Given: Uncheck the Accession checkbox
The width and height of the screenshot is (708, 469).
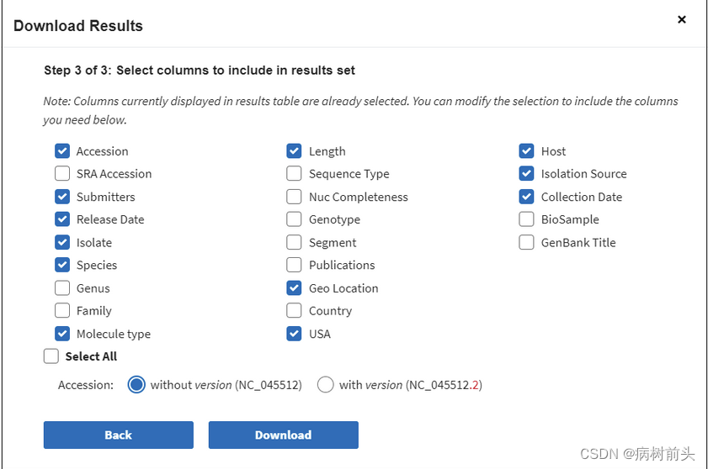Looking at the screenshot, I should coord(62,151).
